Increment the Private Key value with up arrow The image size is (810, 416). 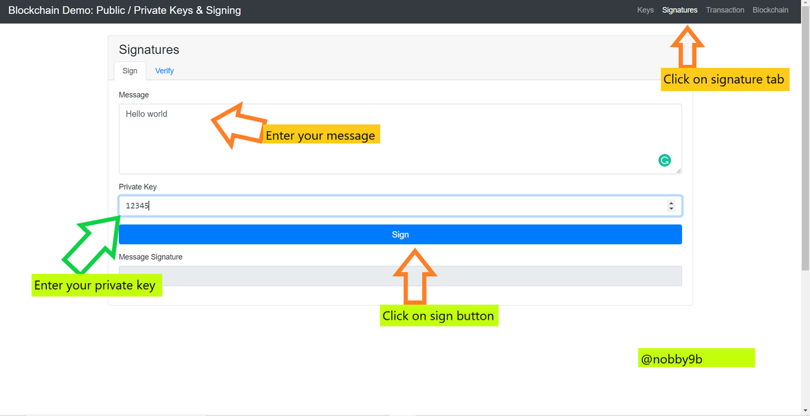tap(671, 203)
